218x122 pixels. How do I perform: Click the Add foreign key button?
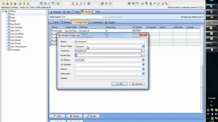[x=57, y=116]
